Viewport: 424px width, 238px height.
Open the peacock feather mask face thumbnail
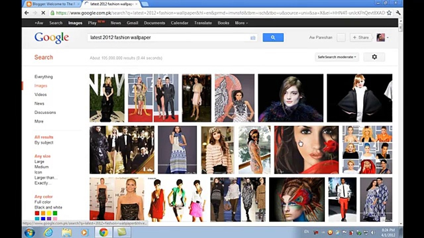pos(297,199)
